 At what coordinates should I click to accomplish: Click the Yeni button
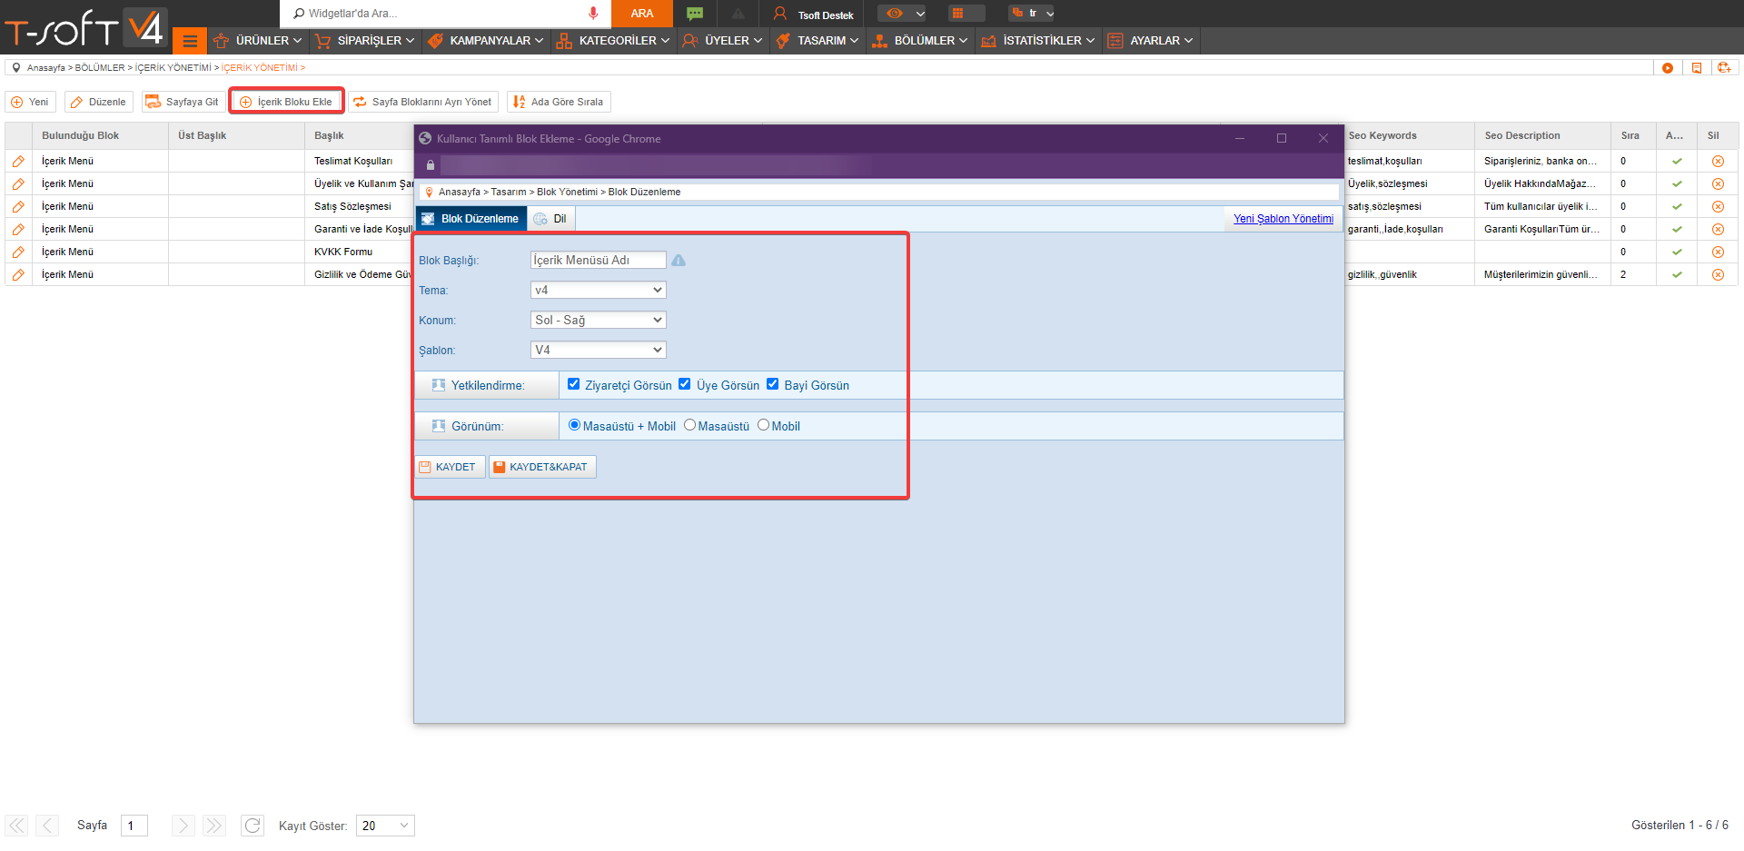[30, 102]
